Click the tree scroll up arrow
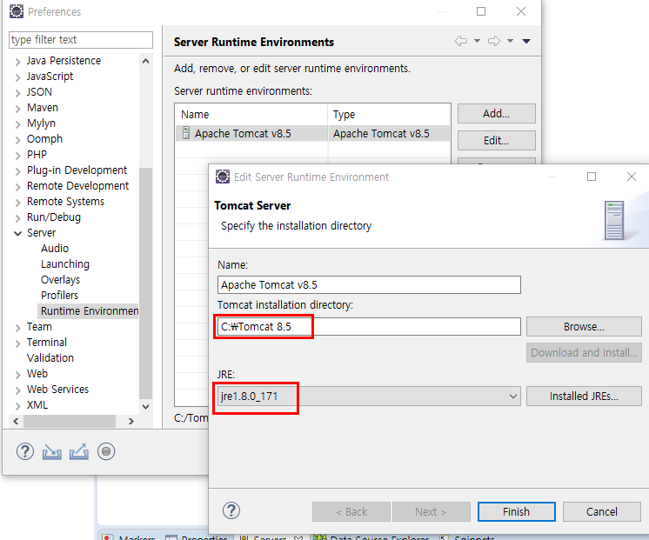 point(145,61)
